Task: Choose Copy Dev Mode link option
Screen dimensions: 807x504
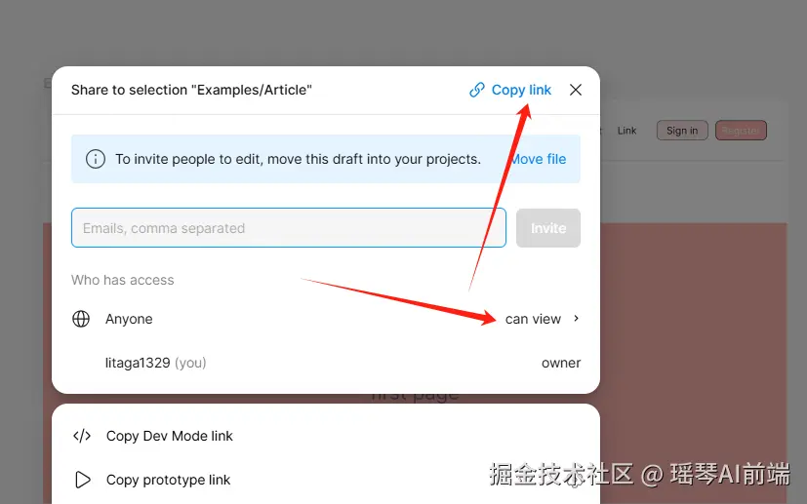Action: click(170, 436)
